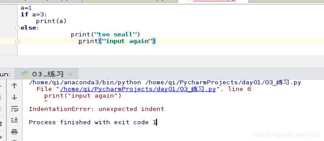Click the scroll to end icon

click(x=14, y=120)
